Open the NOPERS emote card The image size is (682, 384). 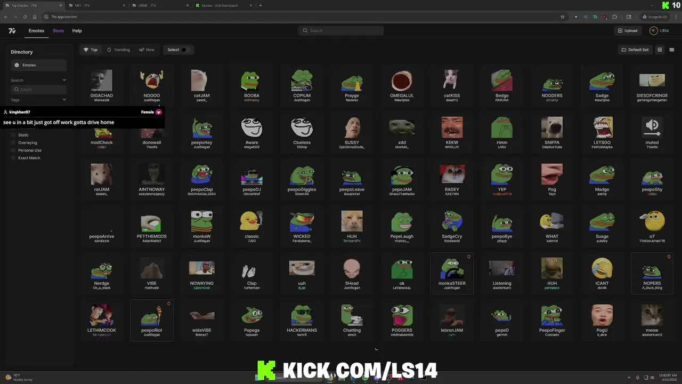point(652,273)
